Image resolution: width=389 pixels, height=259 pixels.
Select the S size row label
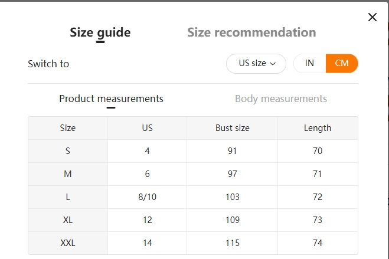tap(68, 151)
